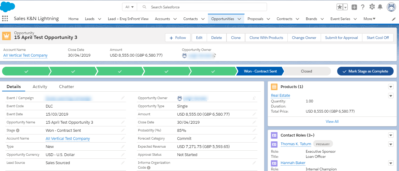This screenshot has width=399, height=171.
Task: Open the Lead - Enq/InFront View tab
Action: (x=128, y=19)
